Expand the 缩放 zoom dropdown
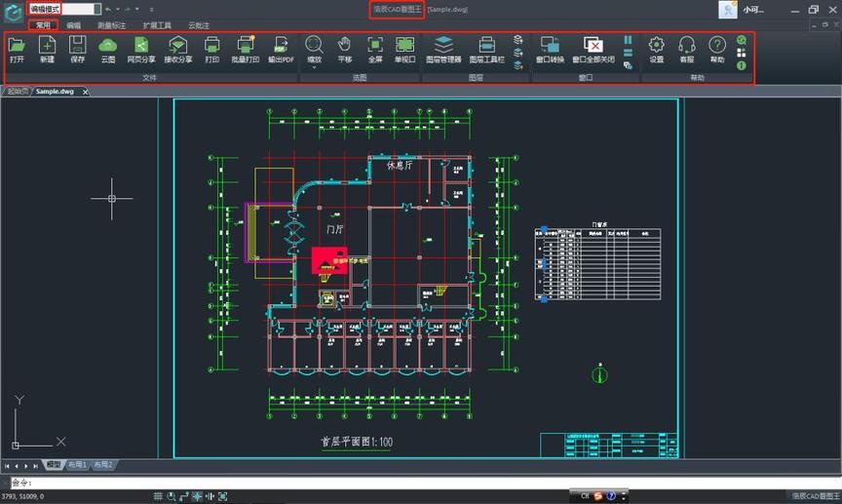The height and width of the screenshot is (504, 842). point(315,65)
